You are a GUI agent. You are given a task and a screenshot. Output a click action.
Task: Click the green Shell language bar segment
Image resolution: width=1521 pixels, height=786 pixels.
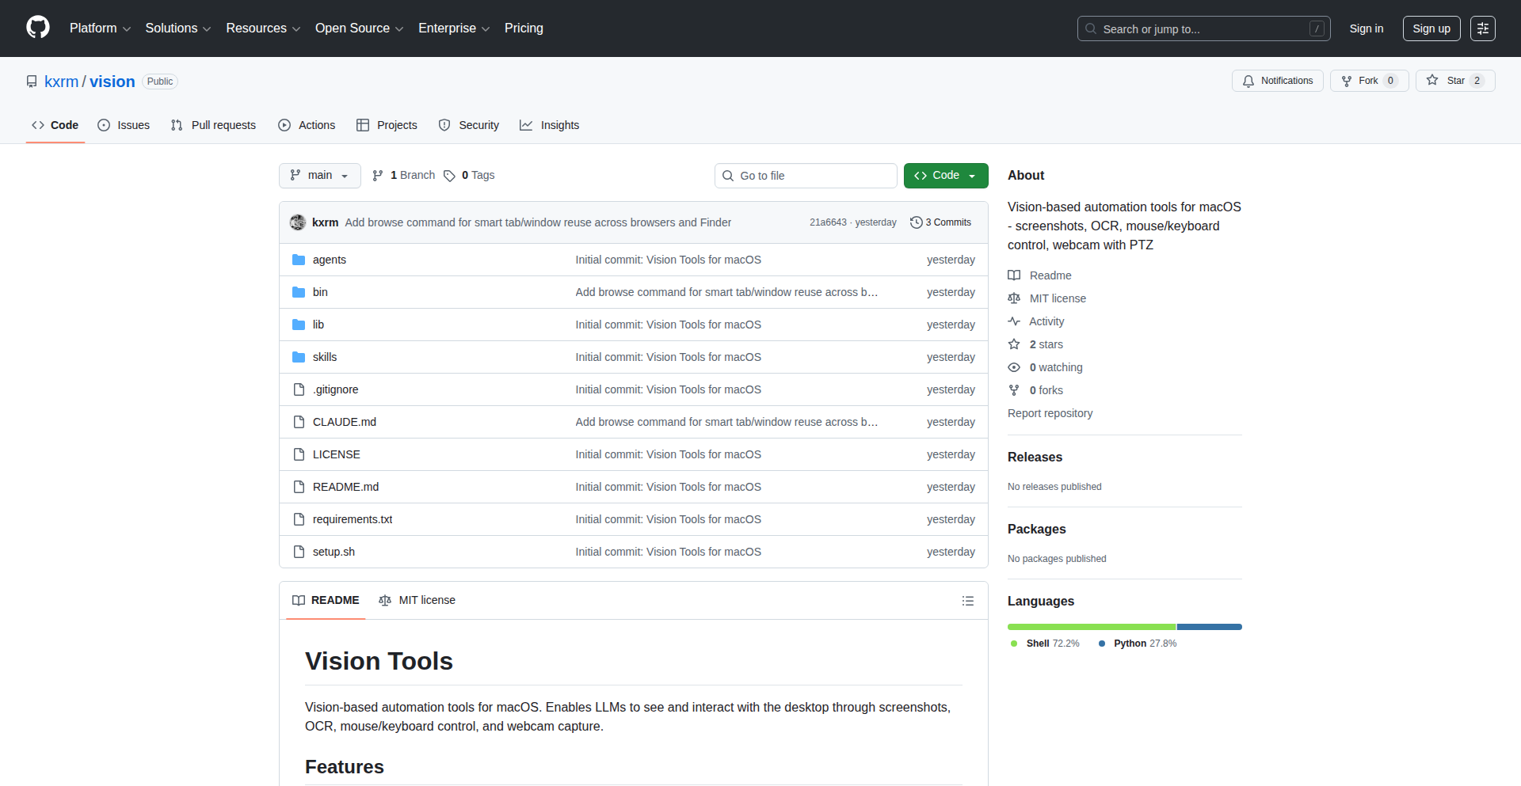point(1091,627)
